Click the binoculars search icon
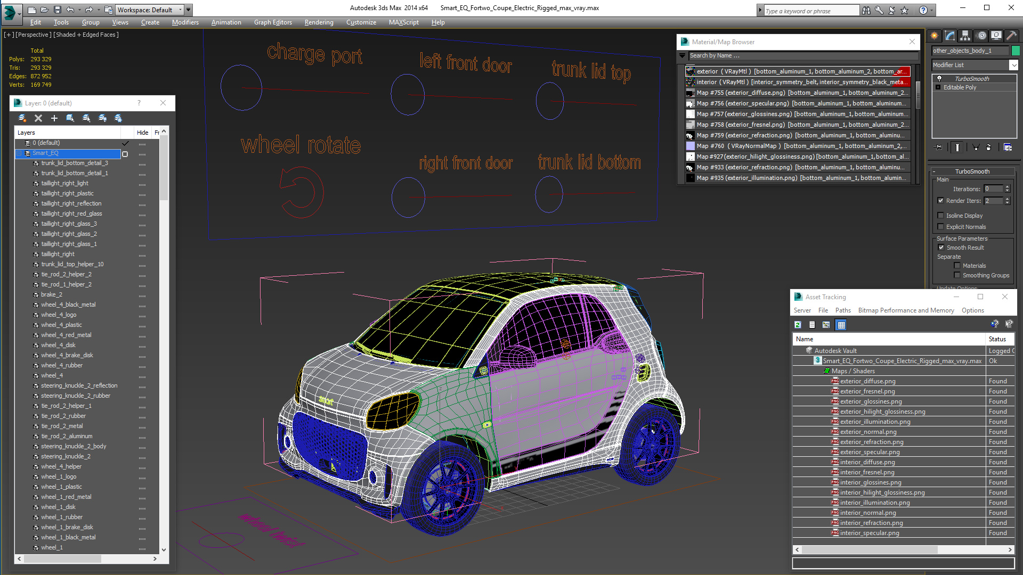The width and height of the screenshot is (1023, 575). point(866,10)
